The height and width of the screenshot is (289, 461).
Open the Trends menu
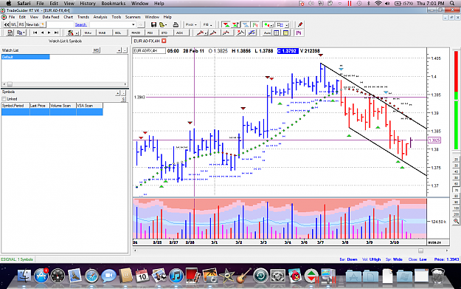click(83, 17)
